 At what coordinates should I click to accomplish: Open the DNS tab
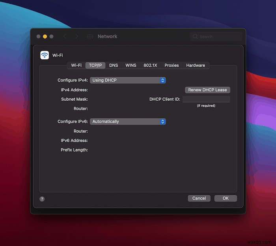click(114, 65)
